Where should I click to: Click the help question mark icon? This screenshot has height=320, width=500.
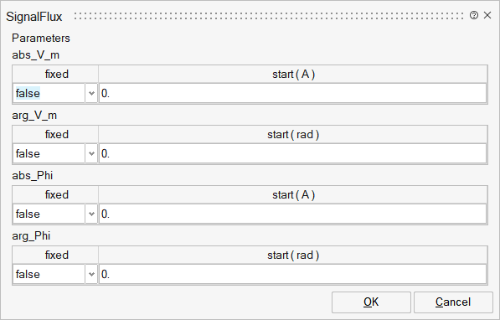[474, 15]
